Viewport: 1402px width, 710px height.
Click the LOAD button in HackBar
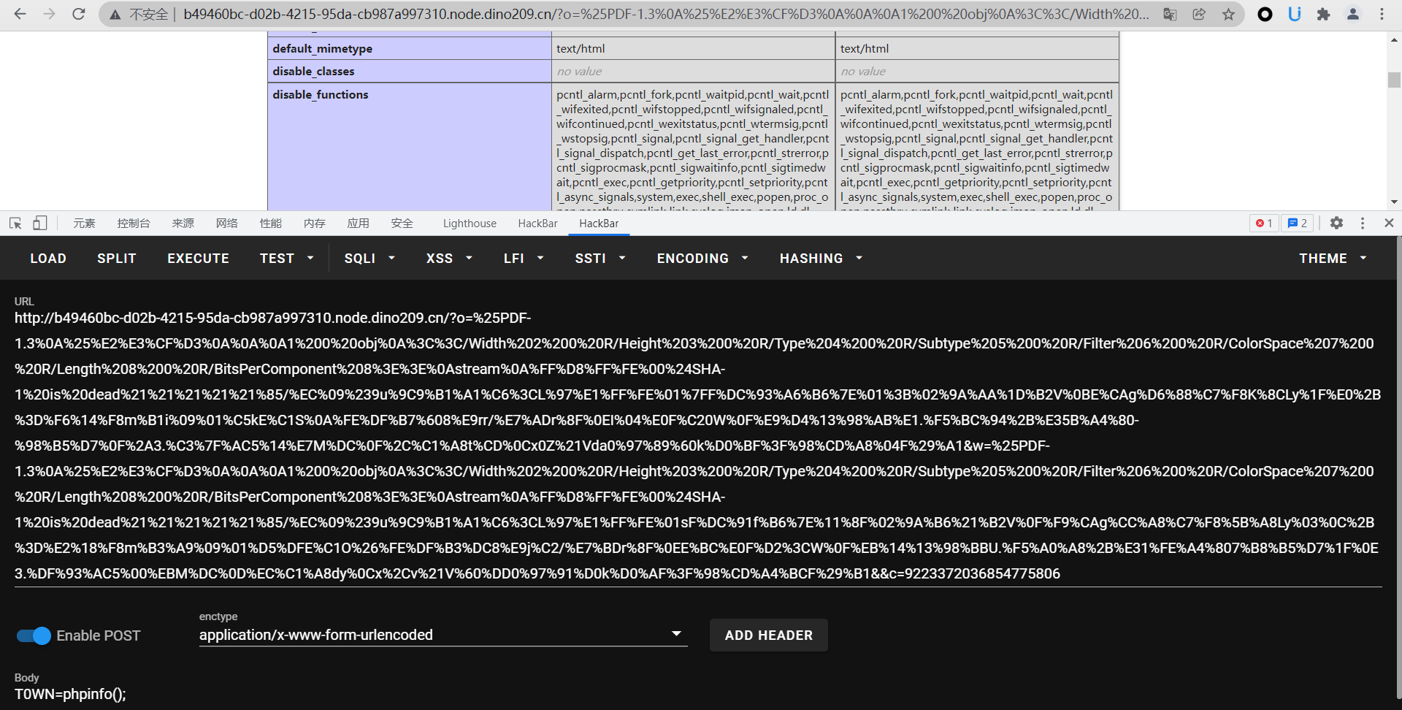click(48, 259)
